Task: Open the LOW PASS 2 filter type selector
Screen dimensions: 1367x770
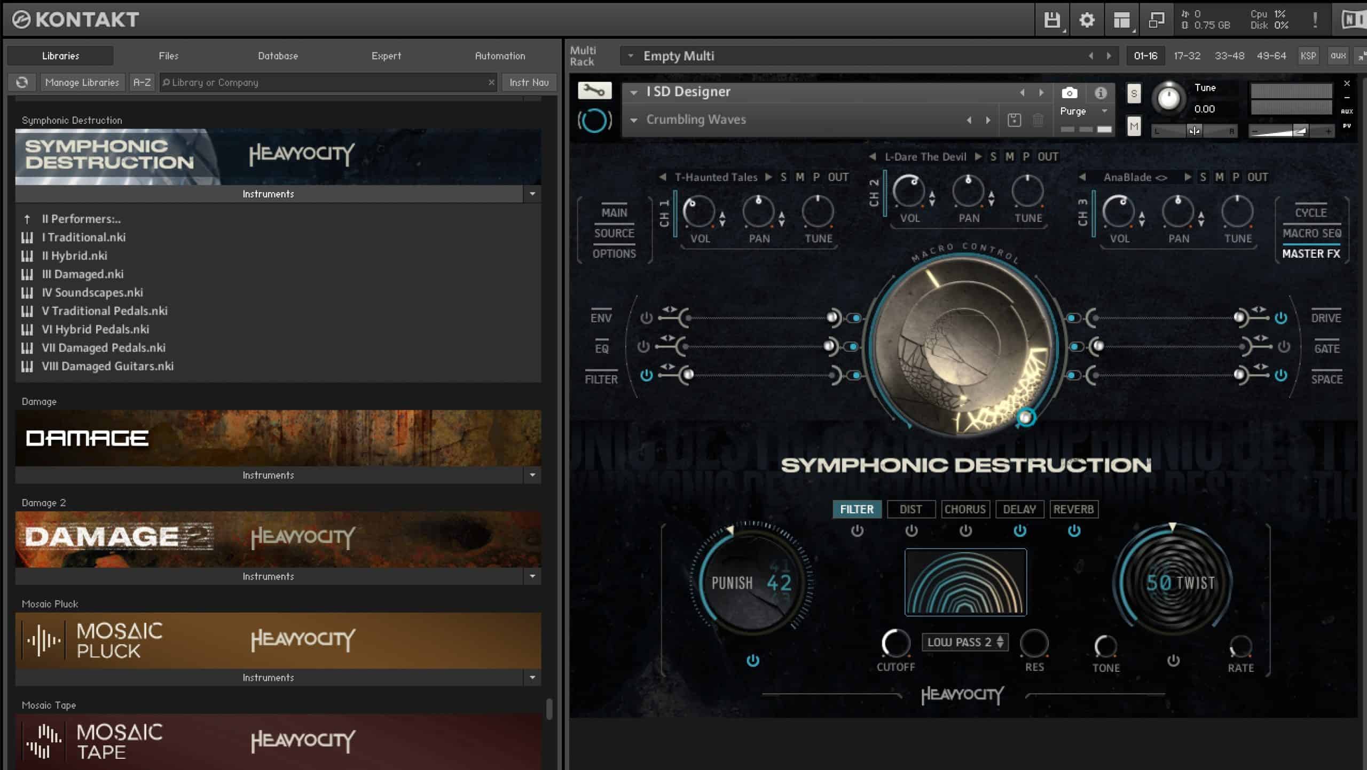Action: (x=965, y=642)
